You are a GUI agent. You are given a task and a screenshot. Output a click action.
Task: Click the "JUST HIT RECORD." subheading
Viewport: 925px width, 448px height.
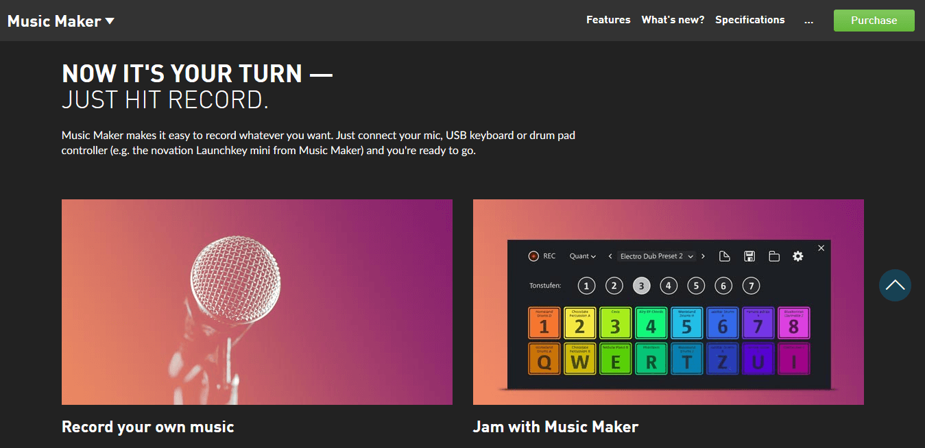point(165,100)
